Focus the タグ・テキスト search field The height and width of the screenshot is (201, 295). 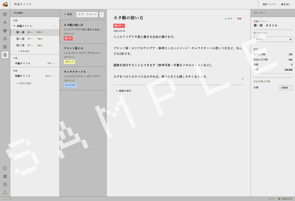pyautogui.click(x=87, y=14)
